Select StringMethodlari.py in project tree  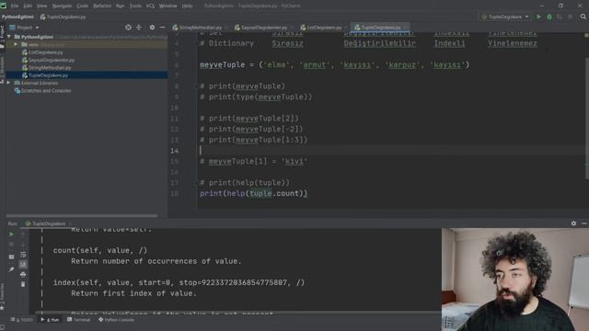pyautogui.click(x=50, y=67)
